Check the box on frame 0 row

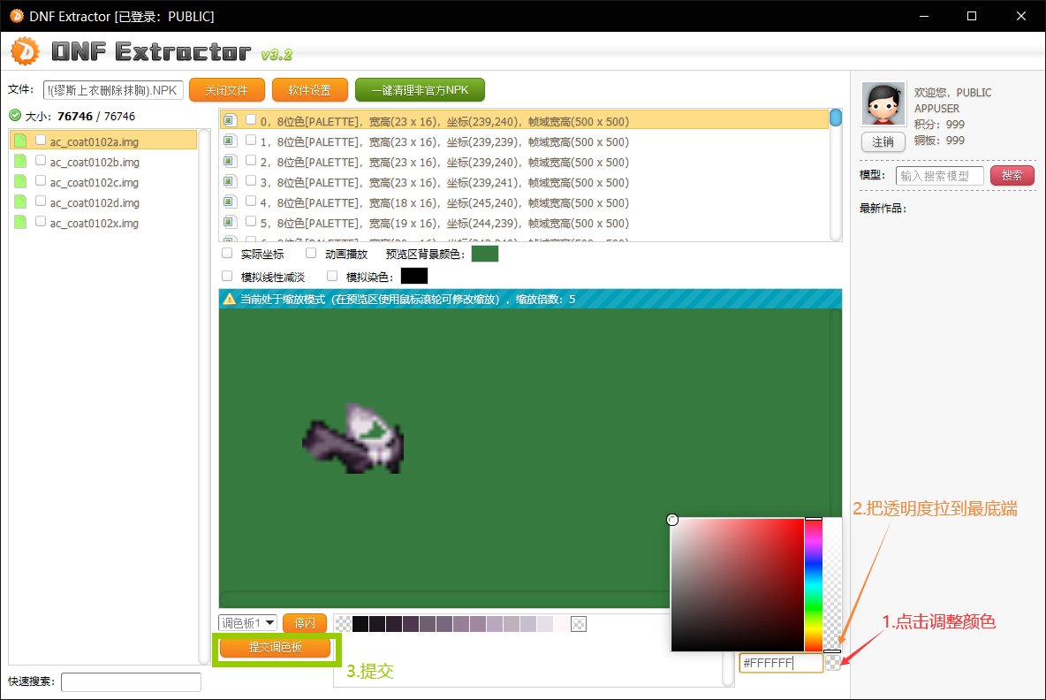tap(251, 119)
